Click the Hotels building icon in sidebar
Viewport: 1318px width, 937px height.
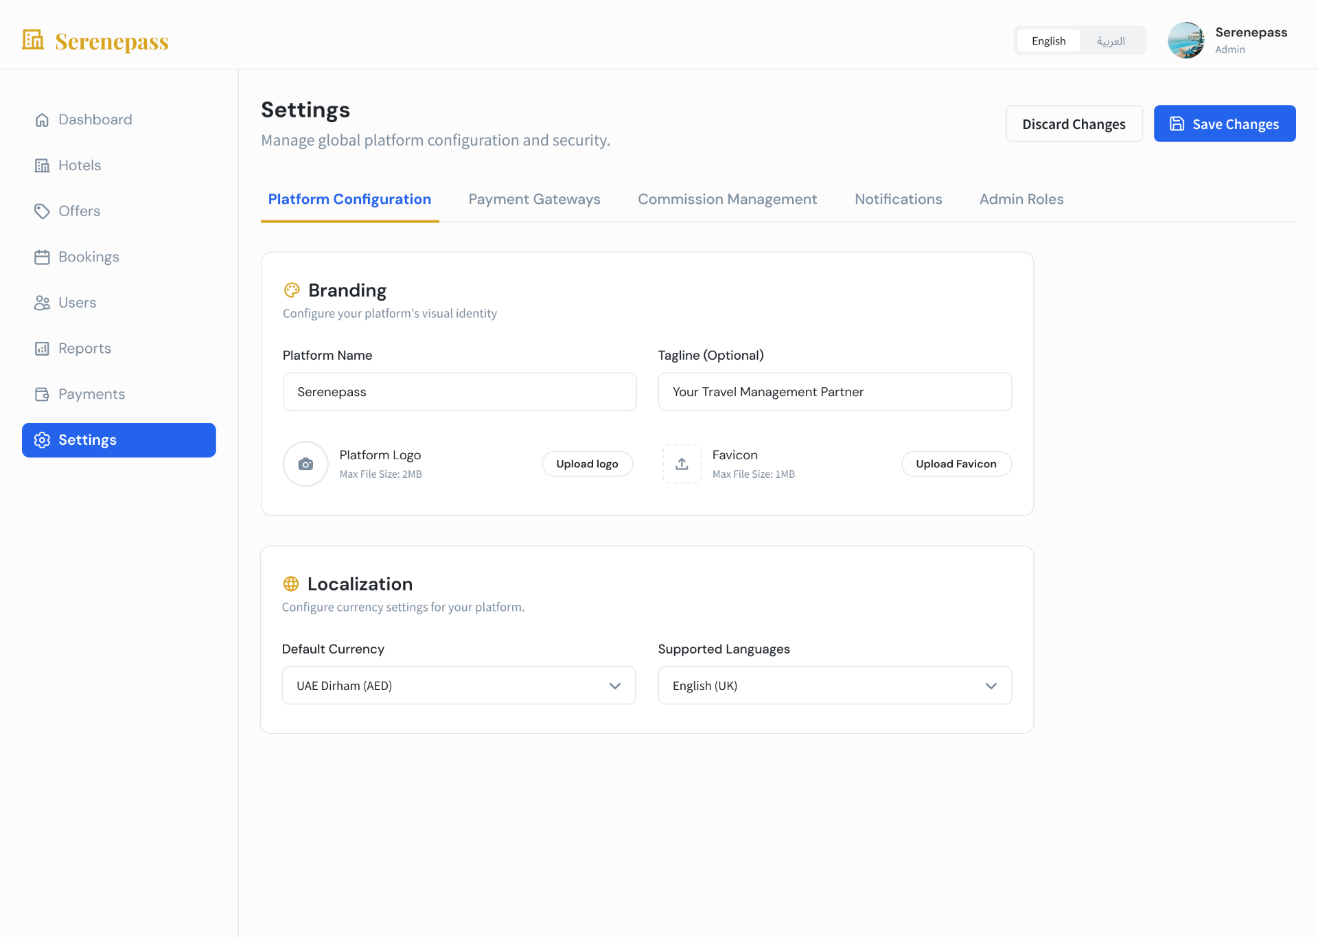[42, 165]
